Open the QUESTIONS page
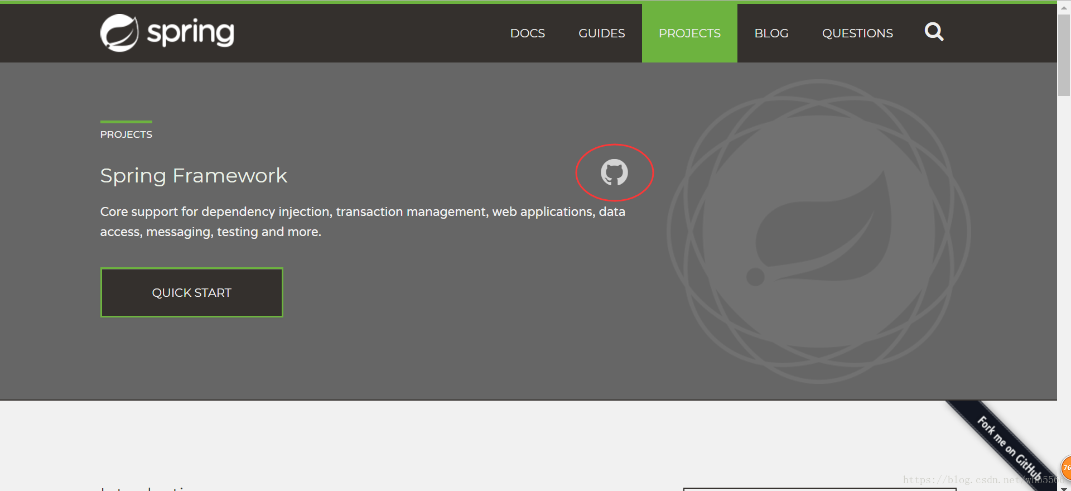 tap(857, 33)
